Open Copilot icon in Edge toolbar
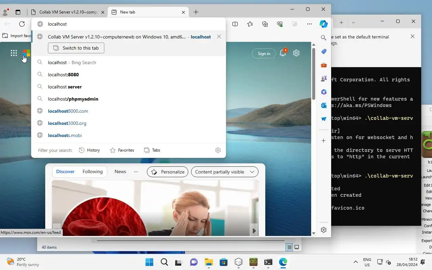432x270 pixels. click(324, 24)
